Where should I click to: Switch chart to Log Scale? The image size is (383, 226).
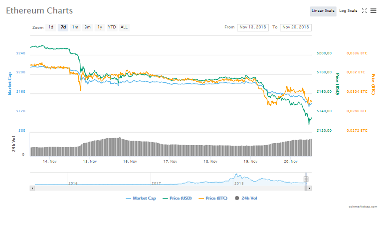click(x=348, y=11)
